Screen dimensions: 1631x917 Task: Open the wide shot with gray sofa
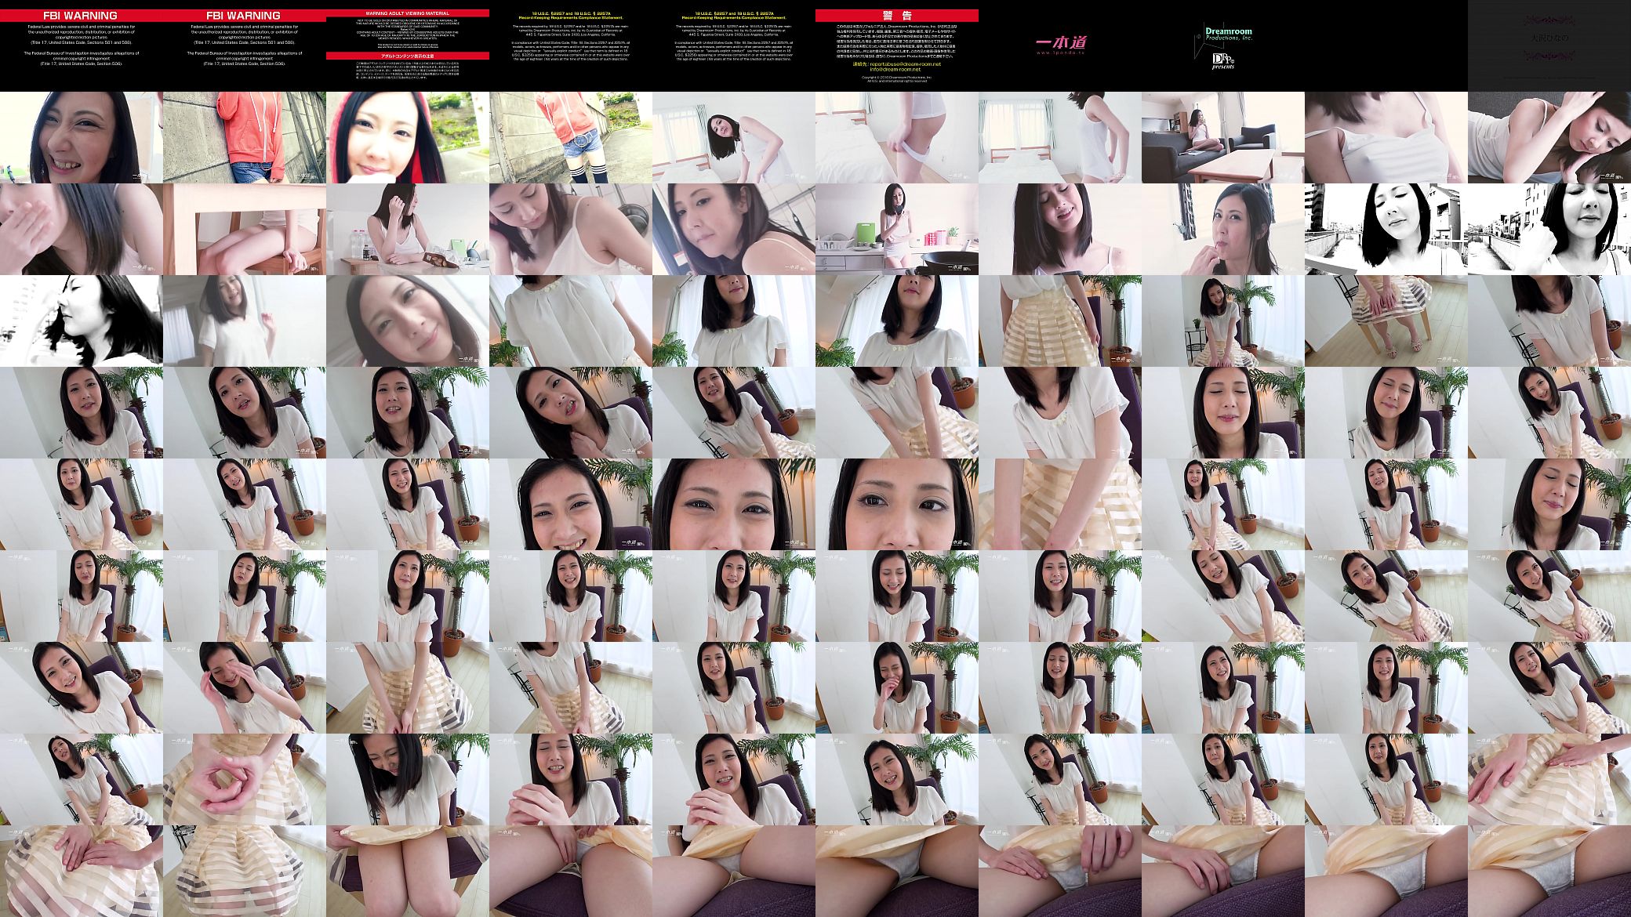pos(1223,137)
